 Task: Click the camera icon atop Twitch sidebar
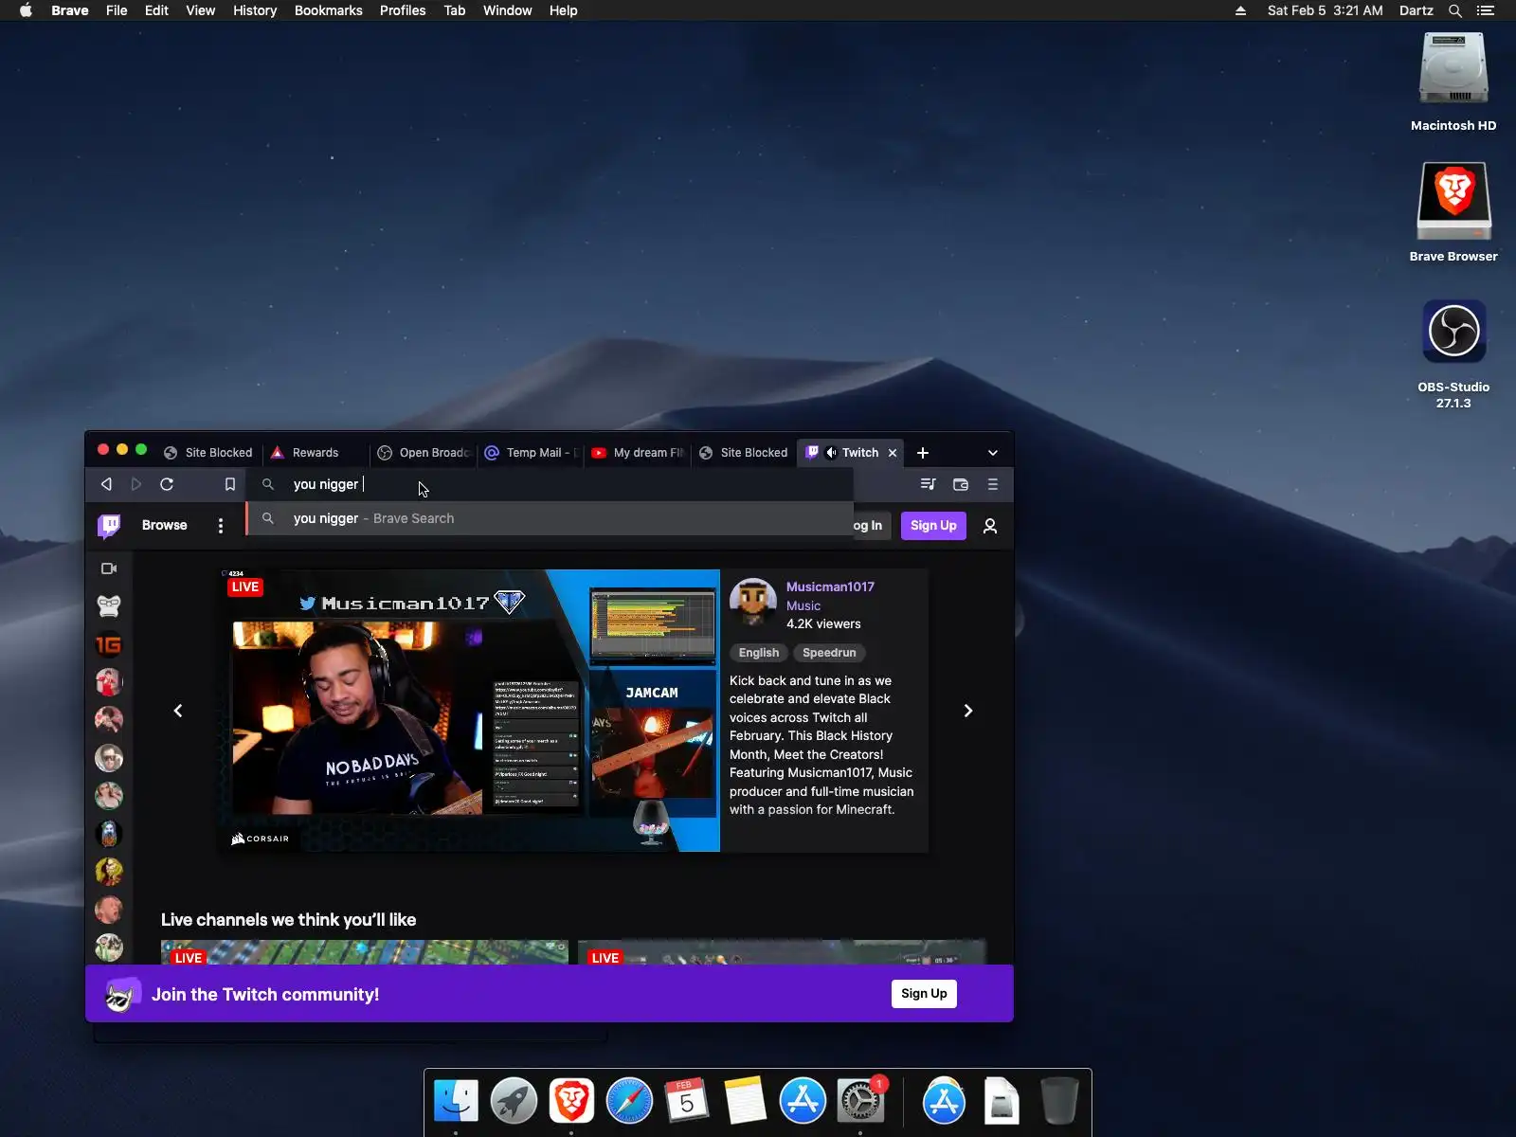[x=109, y=568]
